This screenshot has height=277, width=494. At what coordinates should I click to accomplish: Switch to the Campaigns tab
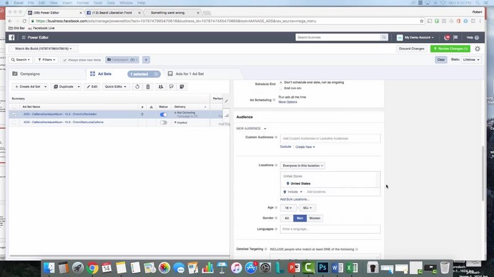[x=30, y=74]
